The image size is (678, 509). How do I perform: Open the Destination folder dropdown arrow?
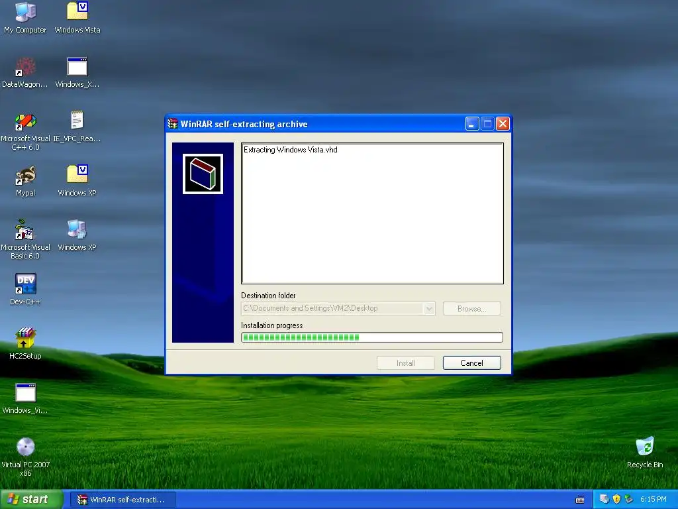(x=429, y=309)
